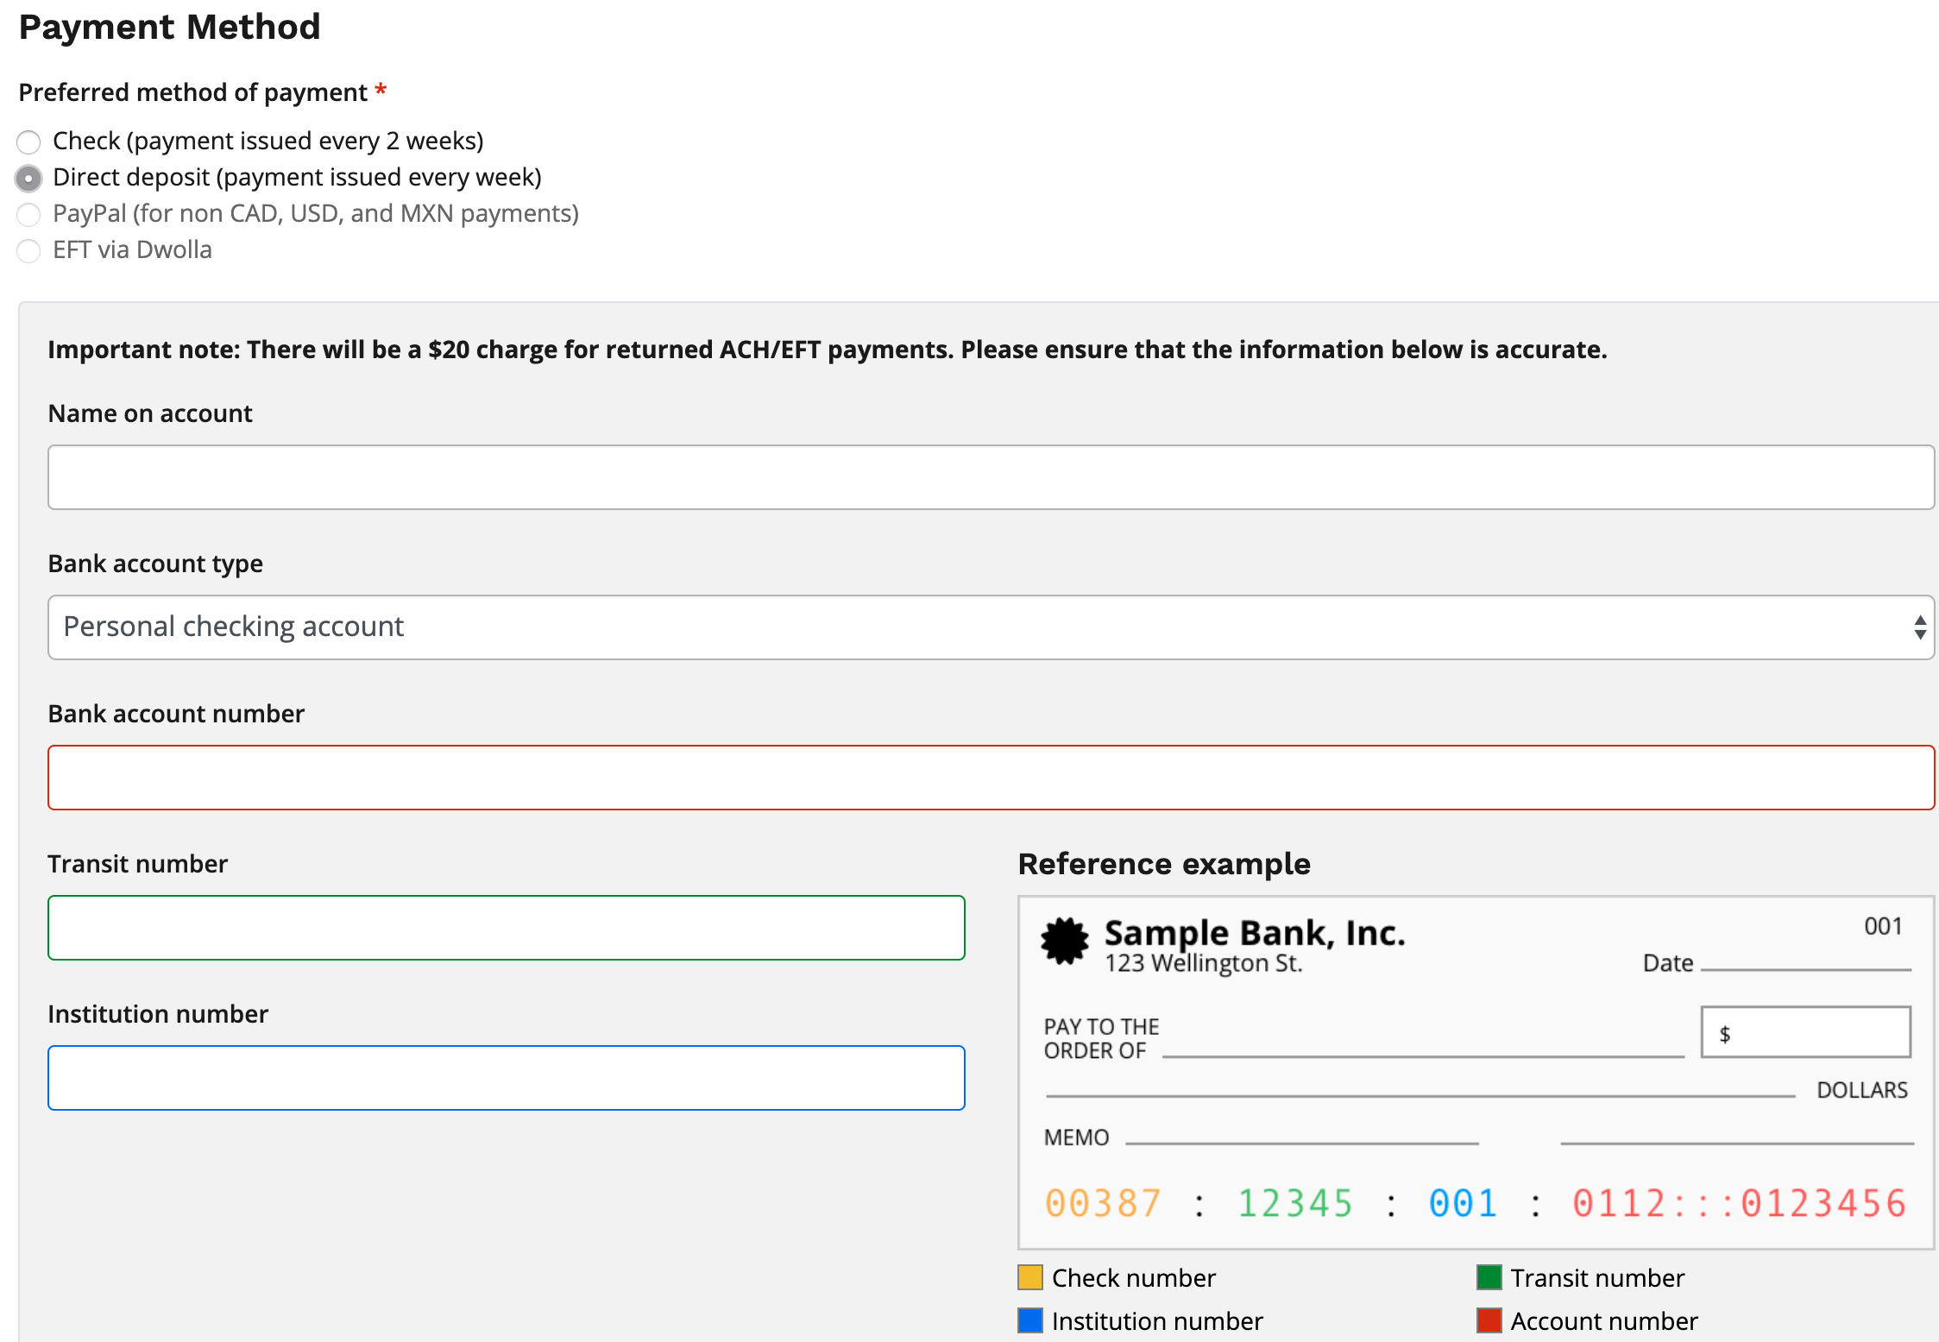Click the Sample Bank logo icon
1939x1342 pixels.
click(1064, 940)
